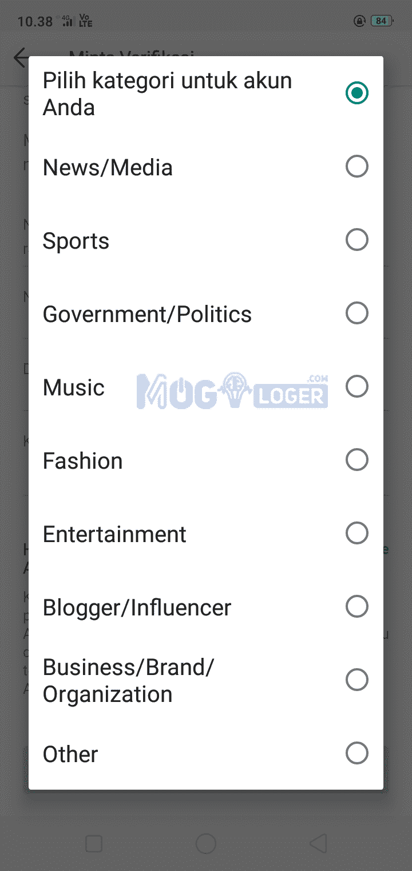Choose the Government/Politics radio option

(356, 313)
